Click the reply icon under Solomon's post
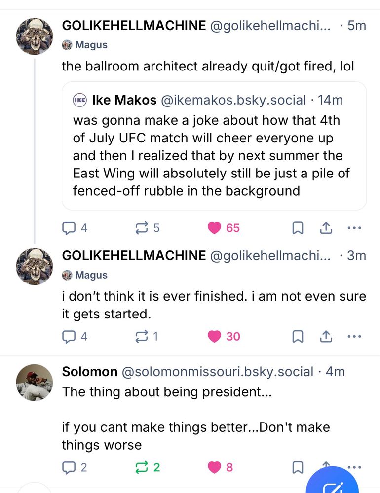The height and width of the screenshot is (493, 380). pyautogui.click(x=68, y=467)
